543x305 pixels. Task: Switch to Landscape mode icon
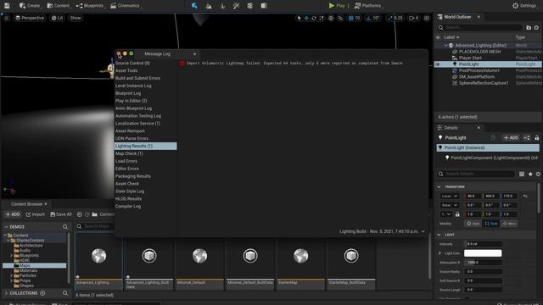[209, 6]
